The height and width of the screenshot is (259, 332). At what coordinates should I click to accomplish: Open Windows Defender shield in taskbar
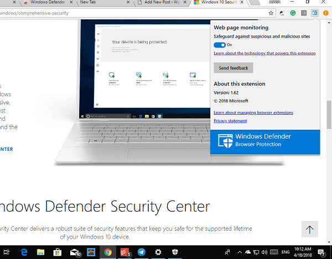pos(175,252)
